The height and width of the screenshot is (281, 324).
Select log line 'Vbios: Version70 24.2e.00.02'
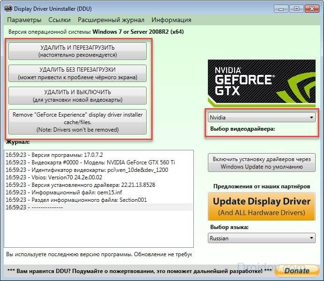coord(99,177)
